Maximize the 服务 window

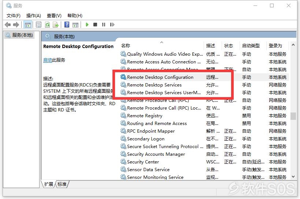click(272, 5)
